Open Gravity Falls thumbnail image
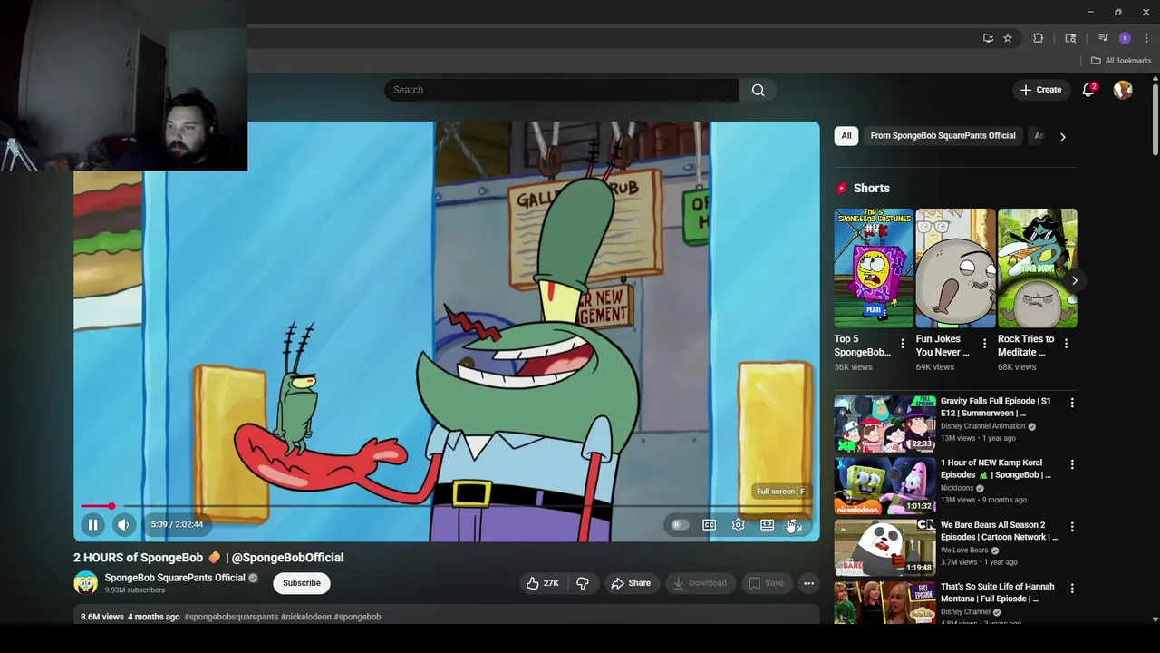The height and width of the screenshot is (653, 1160). pos(884,423)
